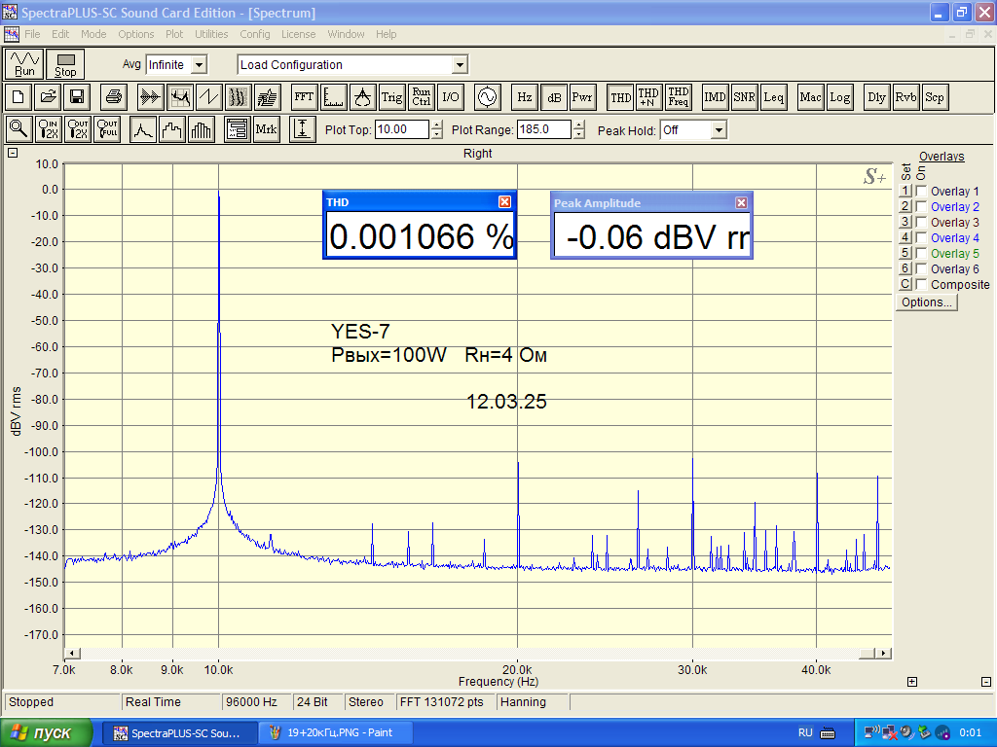Open the FFT settings tool
Viewport: 997px width, 747px height.
coord(304,97)
